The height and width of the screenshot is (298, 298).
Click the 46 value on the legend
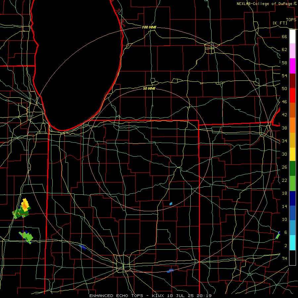pyautogui.click(x=284, y=102)
